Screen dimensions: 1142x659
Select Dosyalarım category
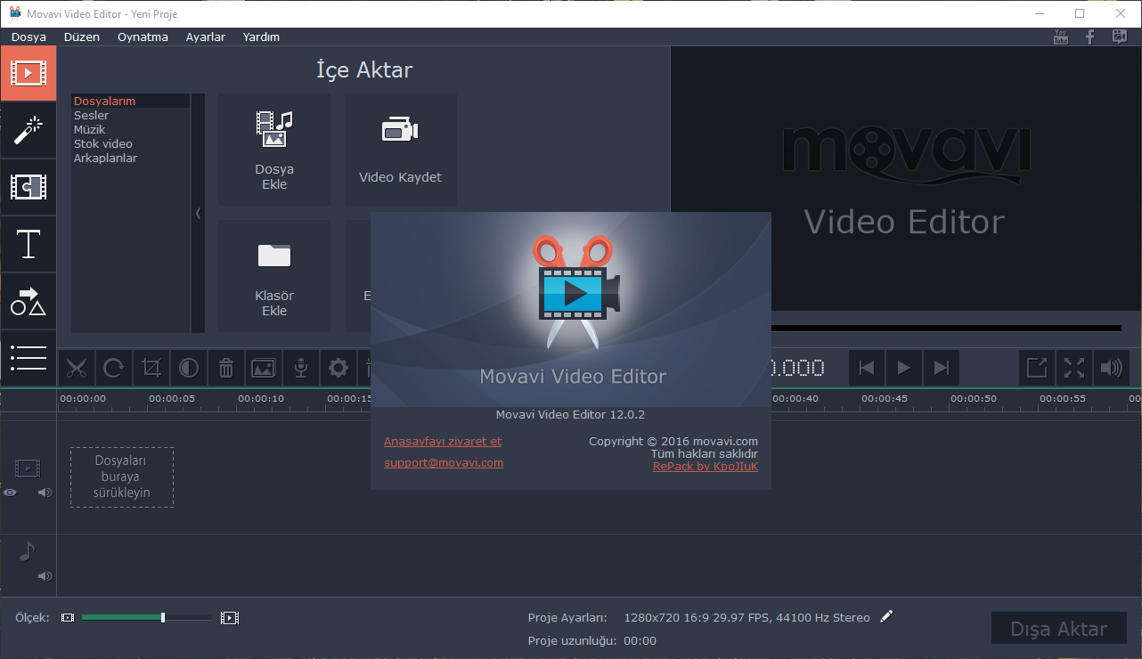(131, 101)
